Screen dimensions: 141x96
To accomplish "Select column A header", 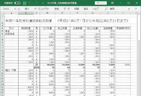I will click(11, 13).
